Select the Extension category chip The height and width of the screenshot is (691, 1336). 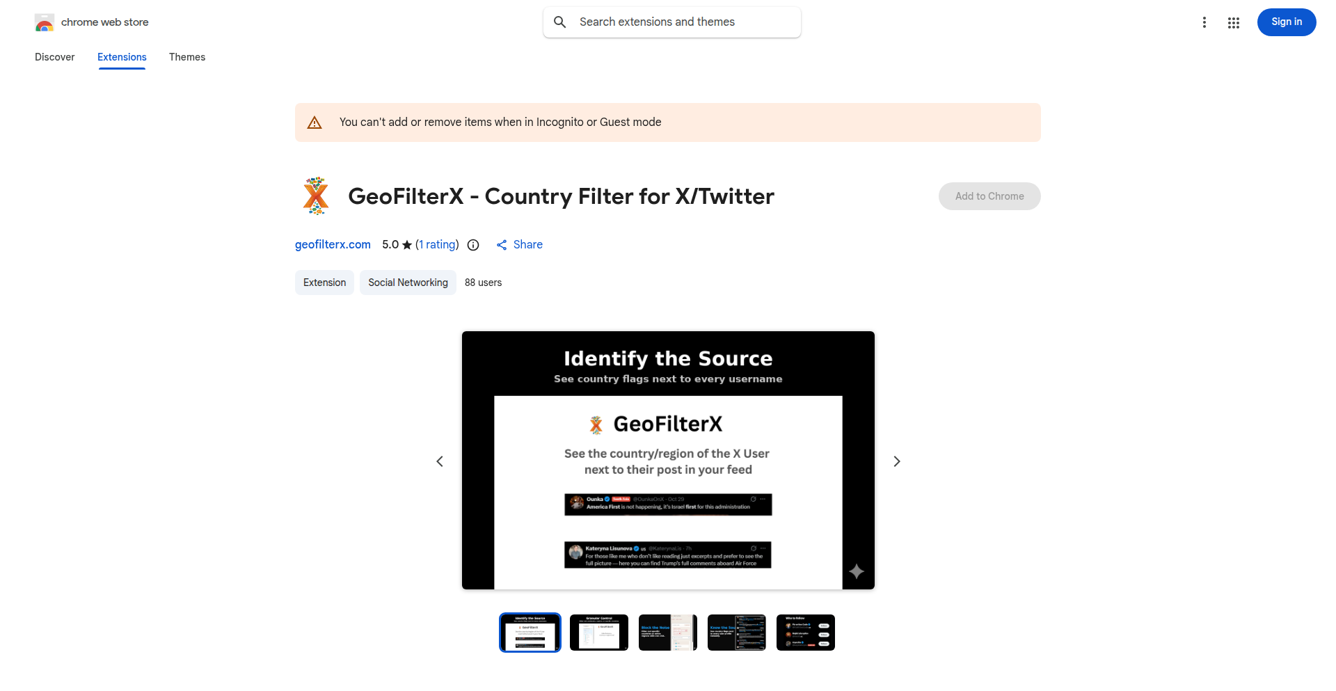324,283
